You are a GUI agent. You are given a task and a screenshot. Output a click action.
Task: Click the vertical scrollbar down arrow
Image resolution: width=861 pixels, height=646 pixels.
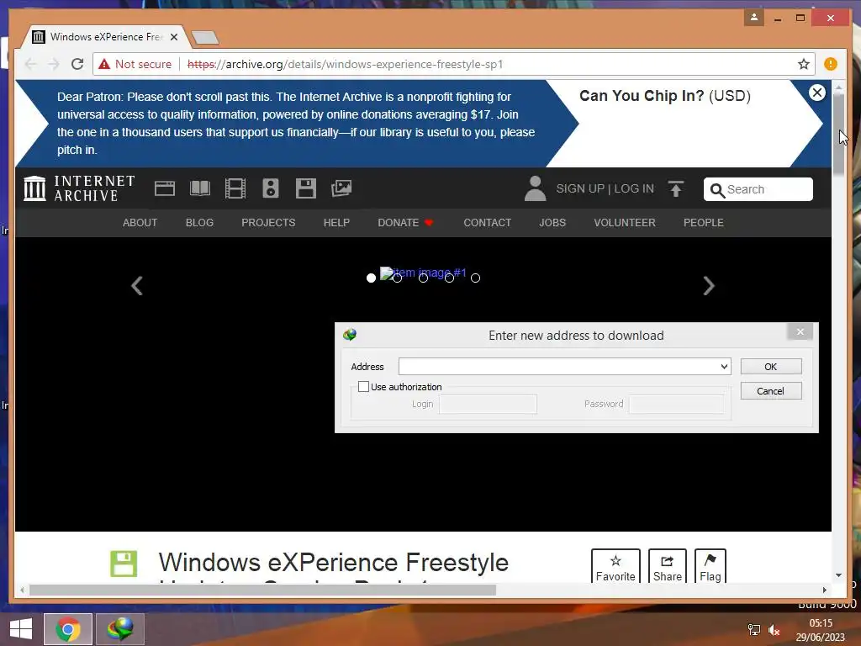tap(838, 575)
